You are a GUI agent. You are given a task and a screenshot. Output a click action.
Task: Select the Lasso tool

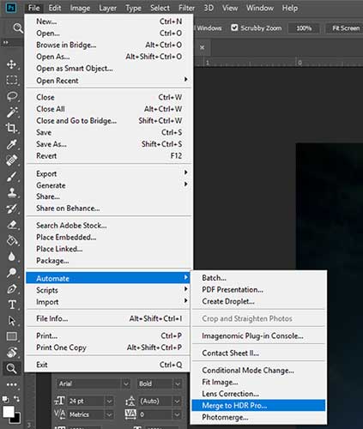11,96
